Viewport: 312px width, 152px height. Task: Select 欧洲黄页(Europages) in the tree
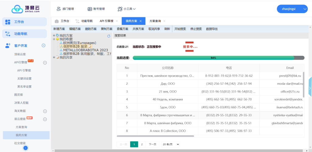tap(79, 43)
